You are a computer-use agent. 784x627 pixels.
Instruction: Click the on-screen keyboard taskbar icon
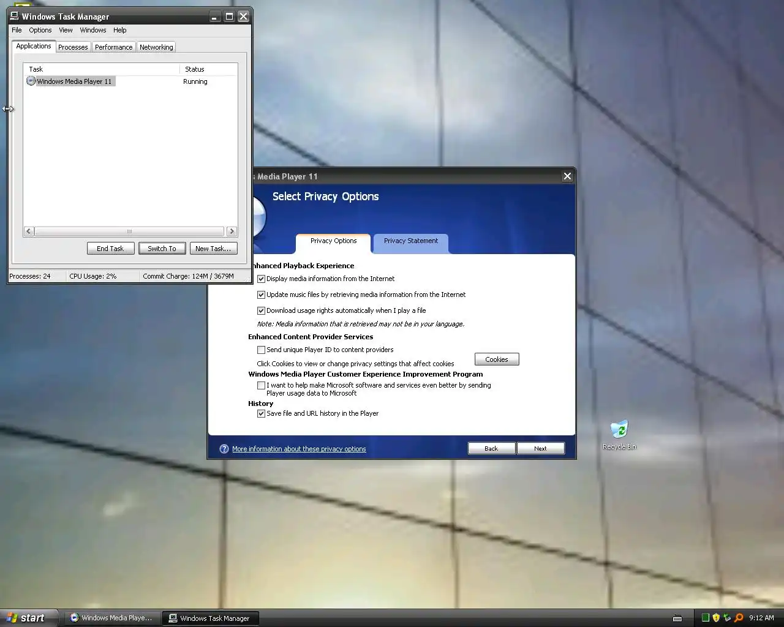tap(677, 618)
